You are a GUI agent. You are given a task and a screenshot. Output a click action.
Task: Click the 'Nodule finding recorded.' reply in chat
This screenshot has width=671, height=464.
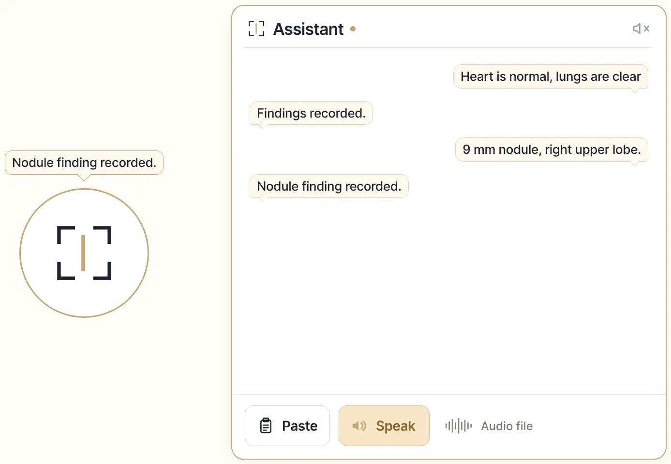pyautogui.click(x=329, y=186)
